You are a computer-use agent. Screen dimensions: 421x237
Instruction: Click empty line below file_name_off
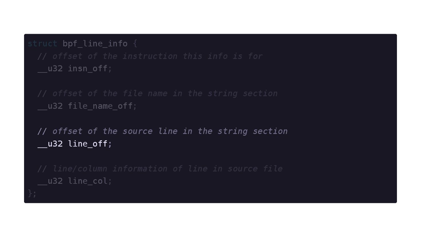210,118
